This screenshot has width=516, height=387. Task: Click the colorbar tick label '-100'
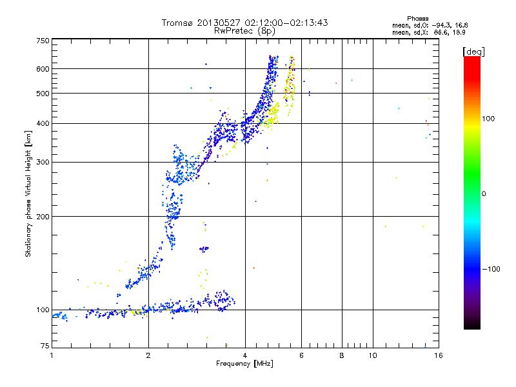point(491,269)
